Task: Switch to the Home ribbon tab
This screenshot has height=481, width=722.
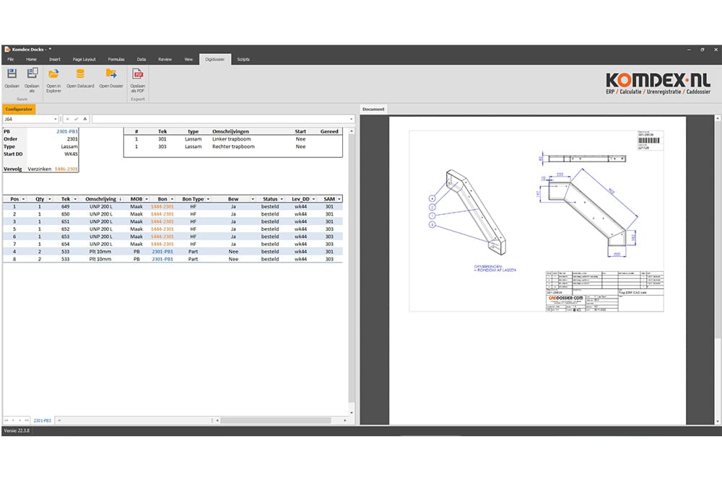Action: tap(31, 59)
